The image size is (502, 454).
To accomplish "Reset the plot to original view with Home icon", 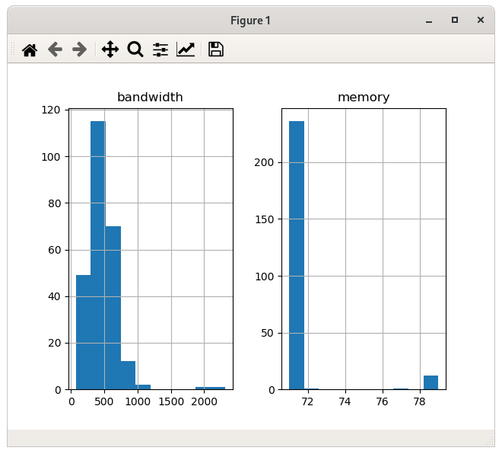I will pos(30,50).
